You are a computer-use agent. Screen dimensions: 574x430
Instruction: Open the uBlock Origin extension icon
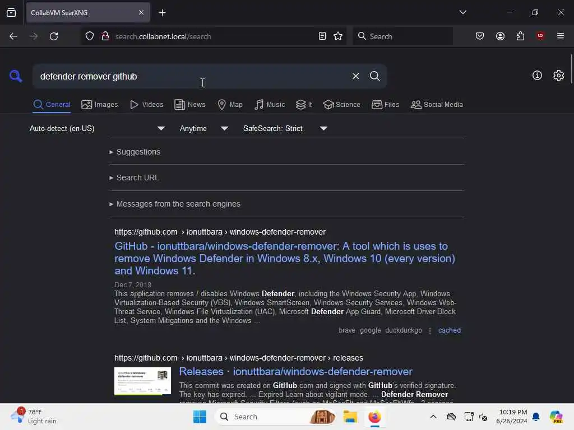(540, 36)
